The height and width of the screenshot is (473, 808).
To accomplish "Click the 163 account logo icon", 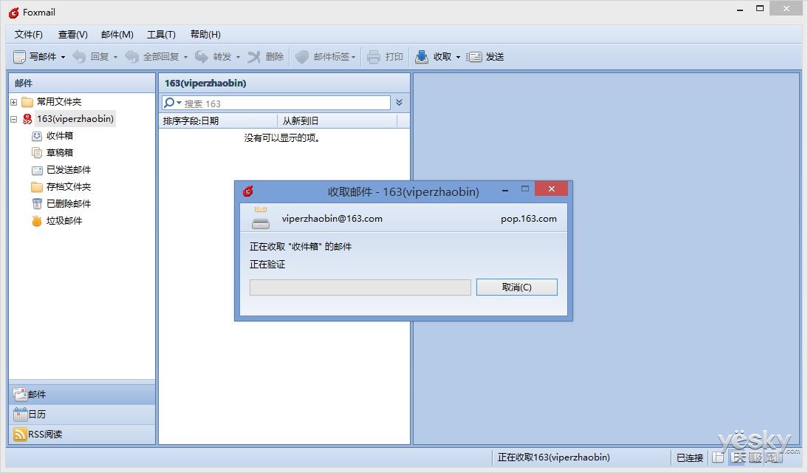I will 27,119.
